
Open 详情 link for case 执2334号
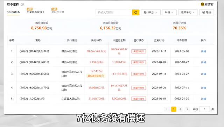pyautogui.click(x=203, y=51)
